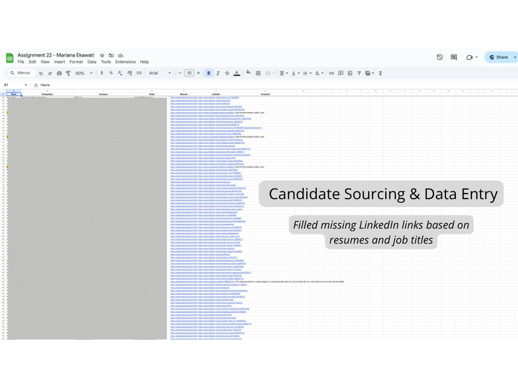Insert a chart via toolbar
Viewport: 518px width, 388px height.
pos(350,73)
